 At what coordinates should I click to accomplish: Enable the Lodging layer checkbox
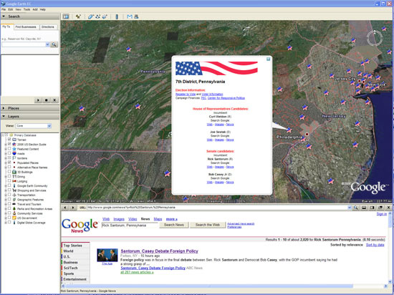pos(9,180)
